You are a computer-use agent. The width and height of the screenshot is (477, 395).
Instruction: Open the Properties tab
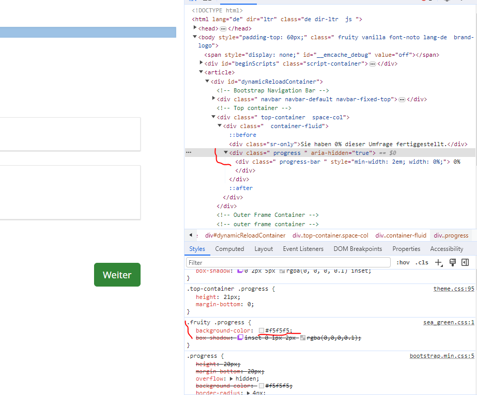coord(406,249)
